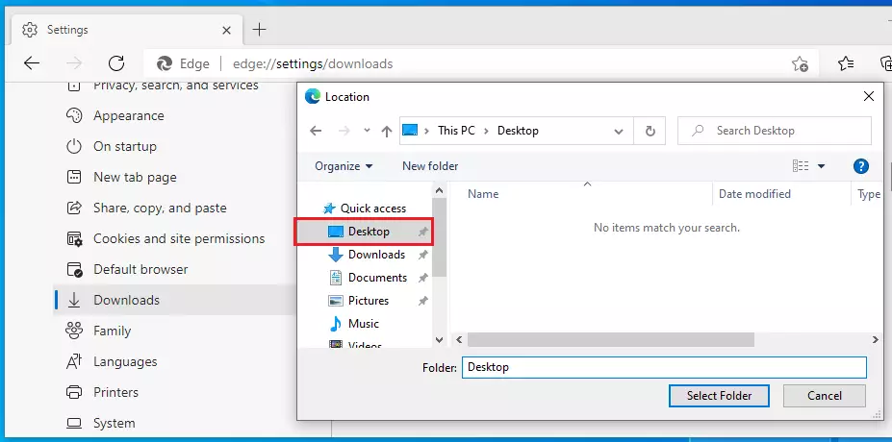The width and height of the screenshot is (892, 442).
Task: Select Pictures folder in navigation pane
Action: coord(369,301)
